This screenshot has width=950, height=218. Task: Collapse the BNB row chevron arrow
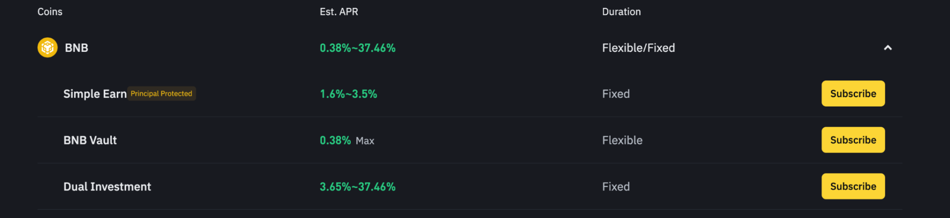888,48
